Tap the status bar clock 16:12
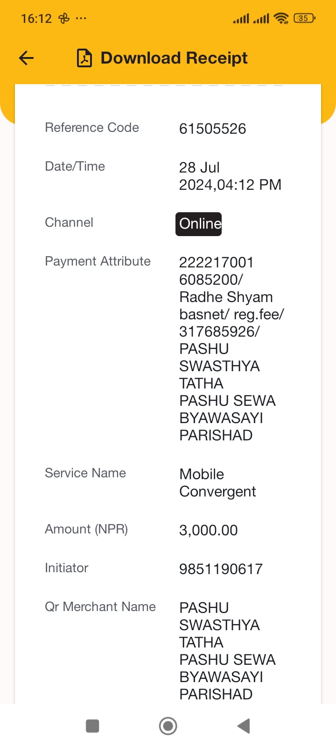336x748 pixels. 36,19
